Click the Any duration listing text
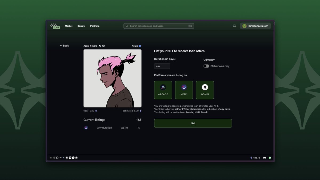This screenshot has height=180, width=320. [105, 128]
